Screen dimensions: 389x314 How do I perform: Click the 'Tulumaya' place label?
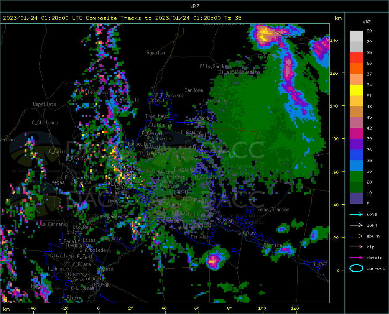(161, 125)
